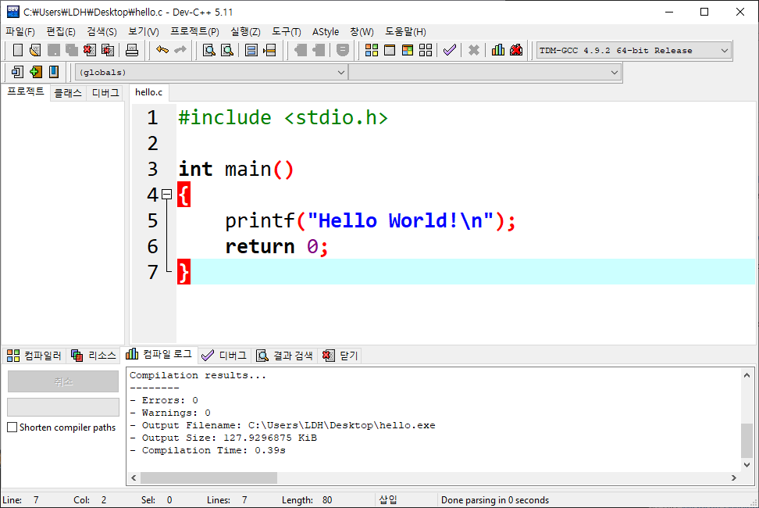Switch to the 프로젝트 side tab
Screen dimensions: 759x508
click(x=25, y=91)
